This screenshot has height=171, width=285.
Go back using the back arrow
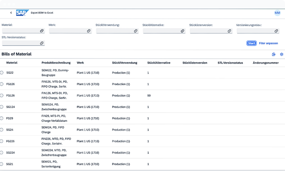(x=11, y=13)
